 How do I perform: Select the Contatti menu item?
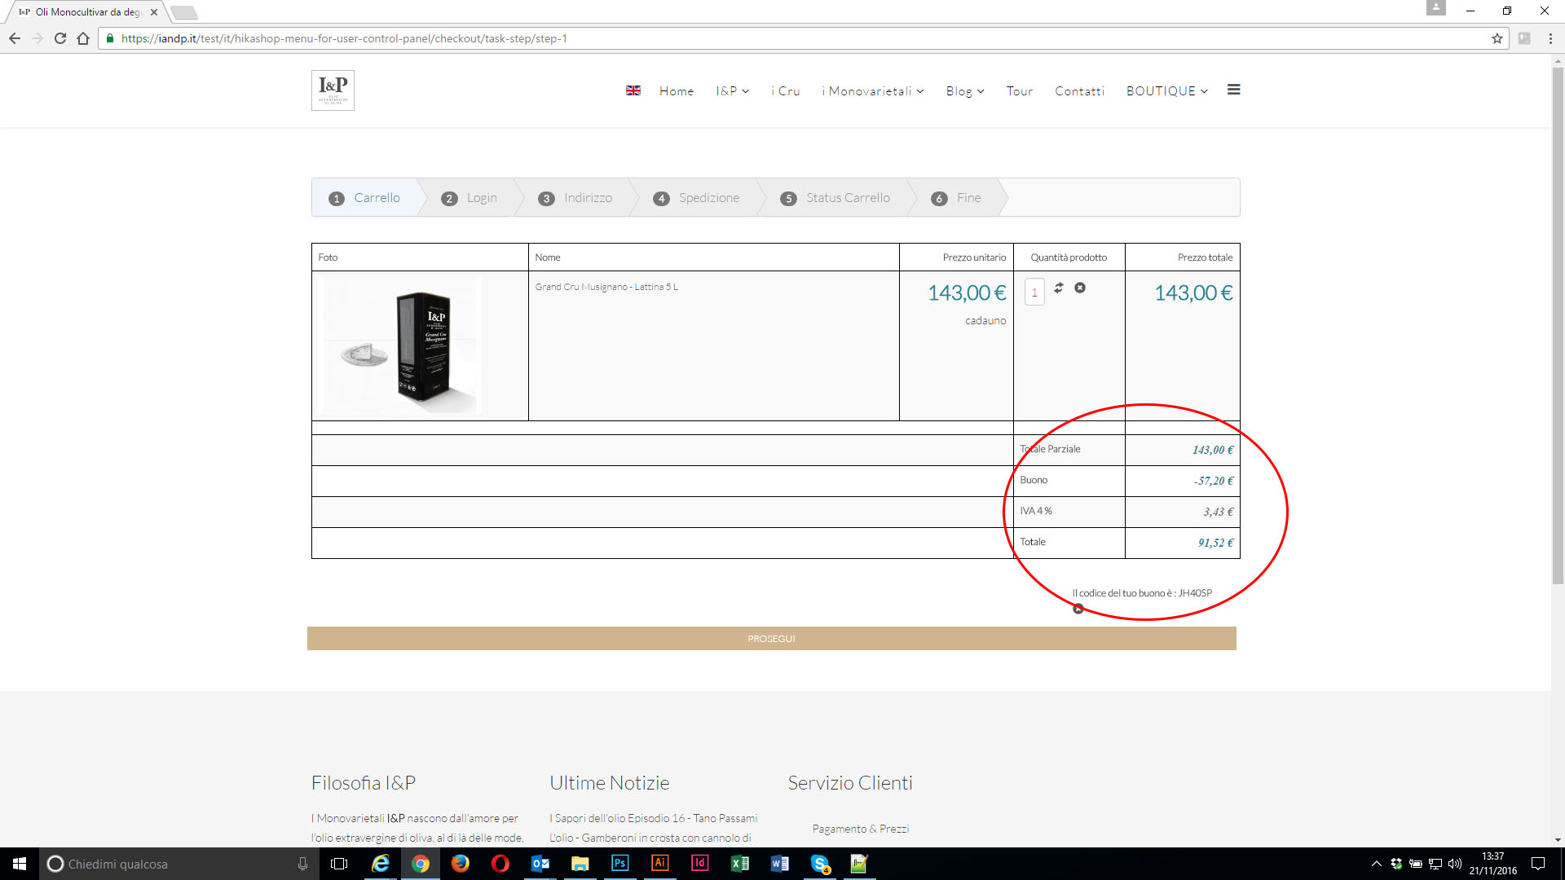tap(1079, 91)
